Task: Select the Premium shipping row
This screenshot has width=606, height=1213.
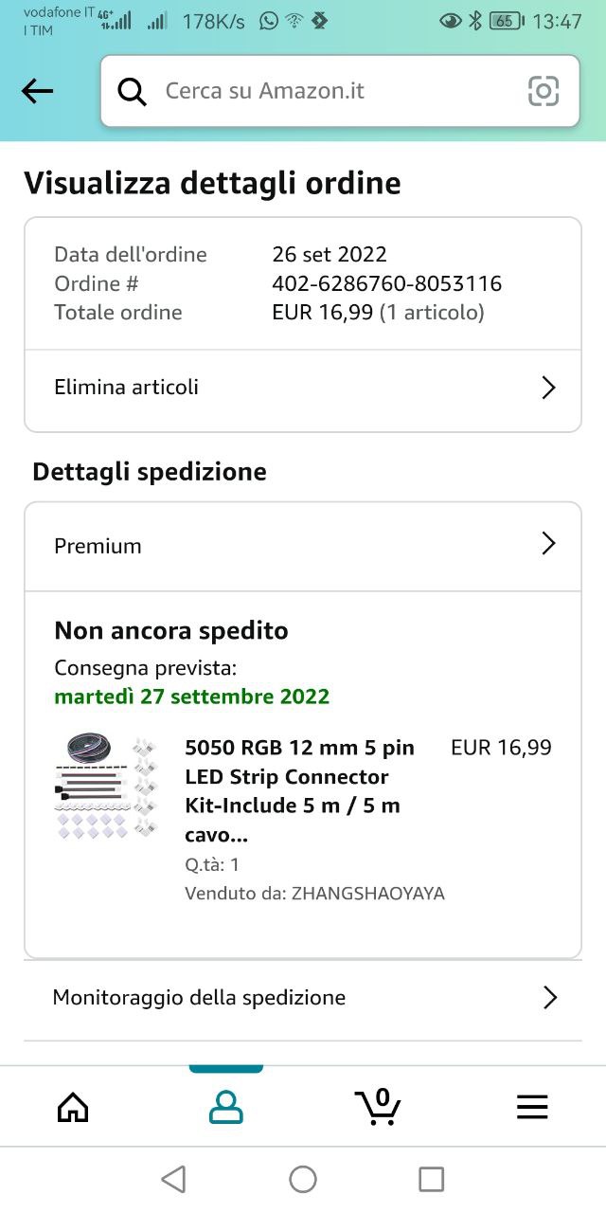Action: pos(98,546)
